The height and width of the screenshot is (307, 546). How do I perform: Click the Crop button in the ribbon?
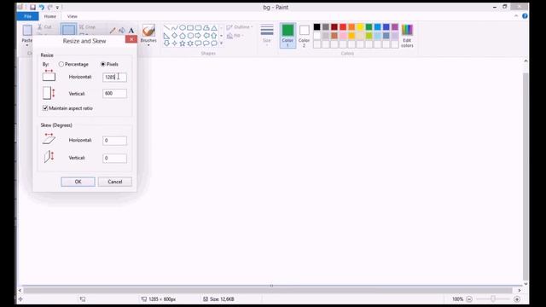(87, 27)
